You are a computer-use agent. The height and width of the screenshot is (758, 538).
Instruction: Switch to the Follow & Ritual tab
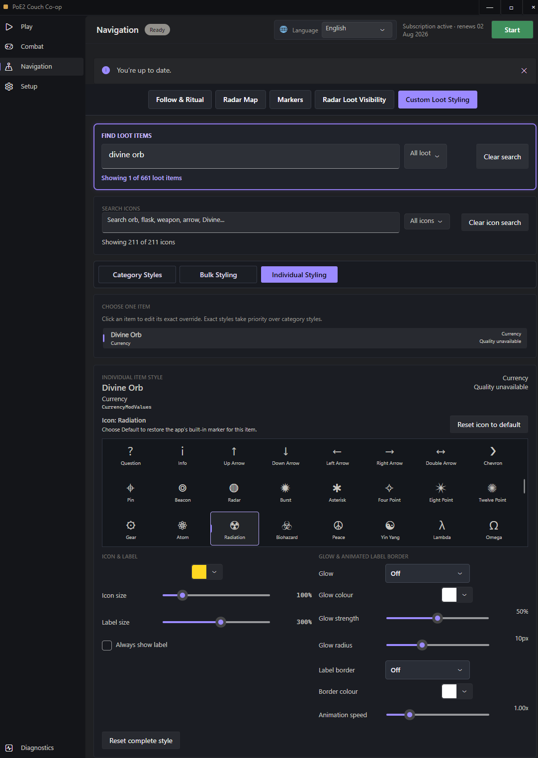point(180,100)
